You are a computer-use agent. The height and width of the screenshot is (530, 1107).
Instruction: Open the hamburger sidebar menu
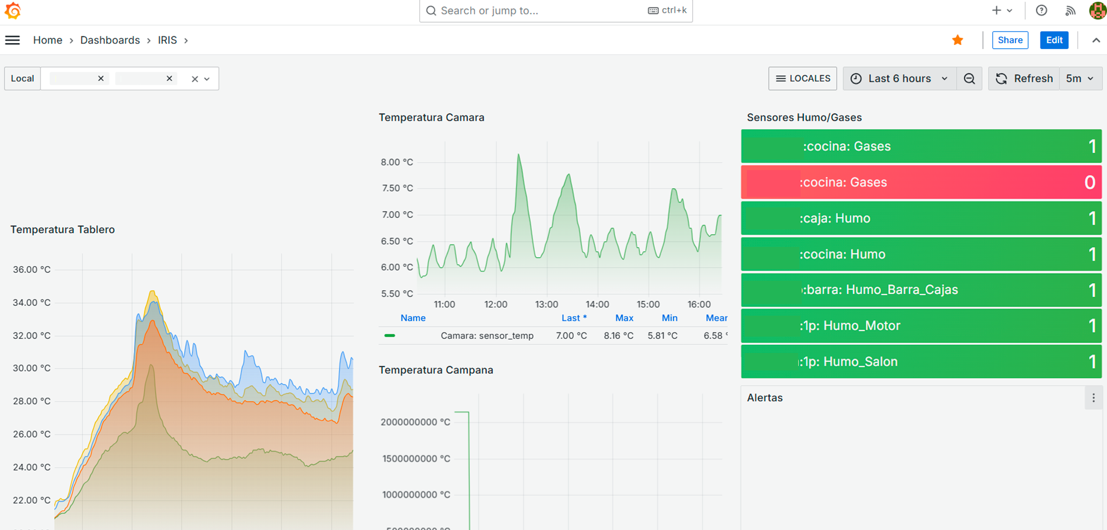click(x=12, y=40)
